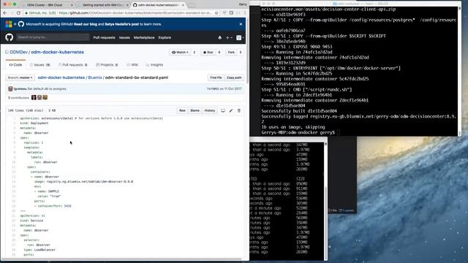Screen dimensions: 468x263
Task: Open a new browser tab
Action: (x=191, y=5)
